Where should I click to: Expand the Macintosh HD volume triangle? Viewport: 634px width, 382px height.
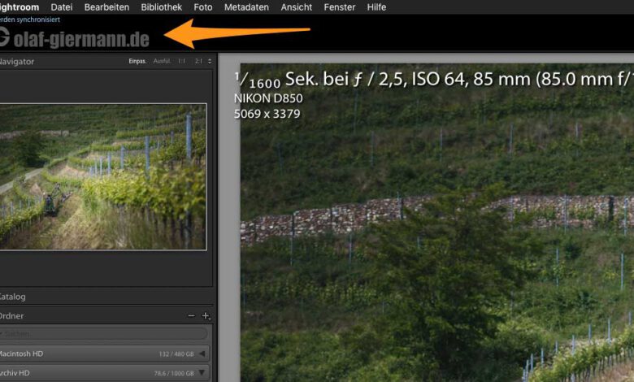(x=202, y=354)
